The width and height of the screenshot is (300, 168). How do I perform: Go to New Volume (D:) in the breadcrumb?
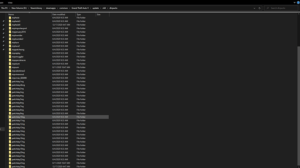19,8
